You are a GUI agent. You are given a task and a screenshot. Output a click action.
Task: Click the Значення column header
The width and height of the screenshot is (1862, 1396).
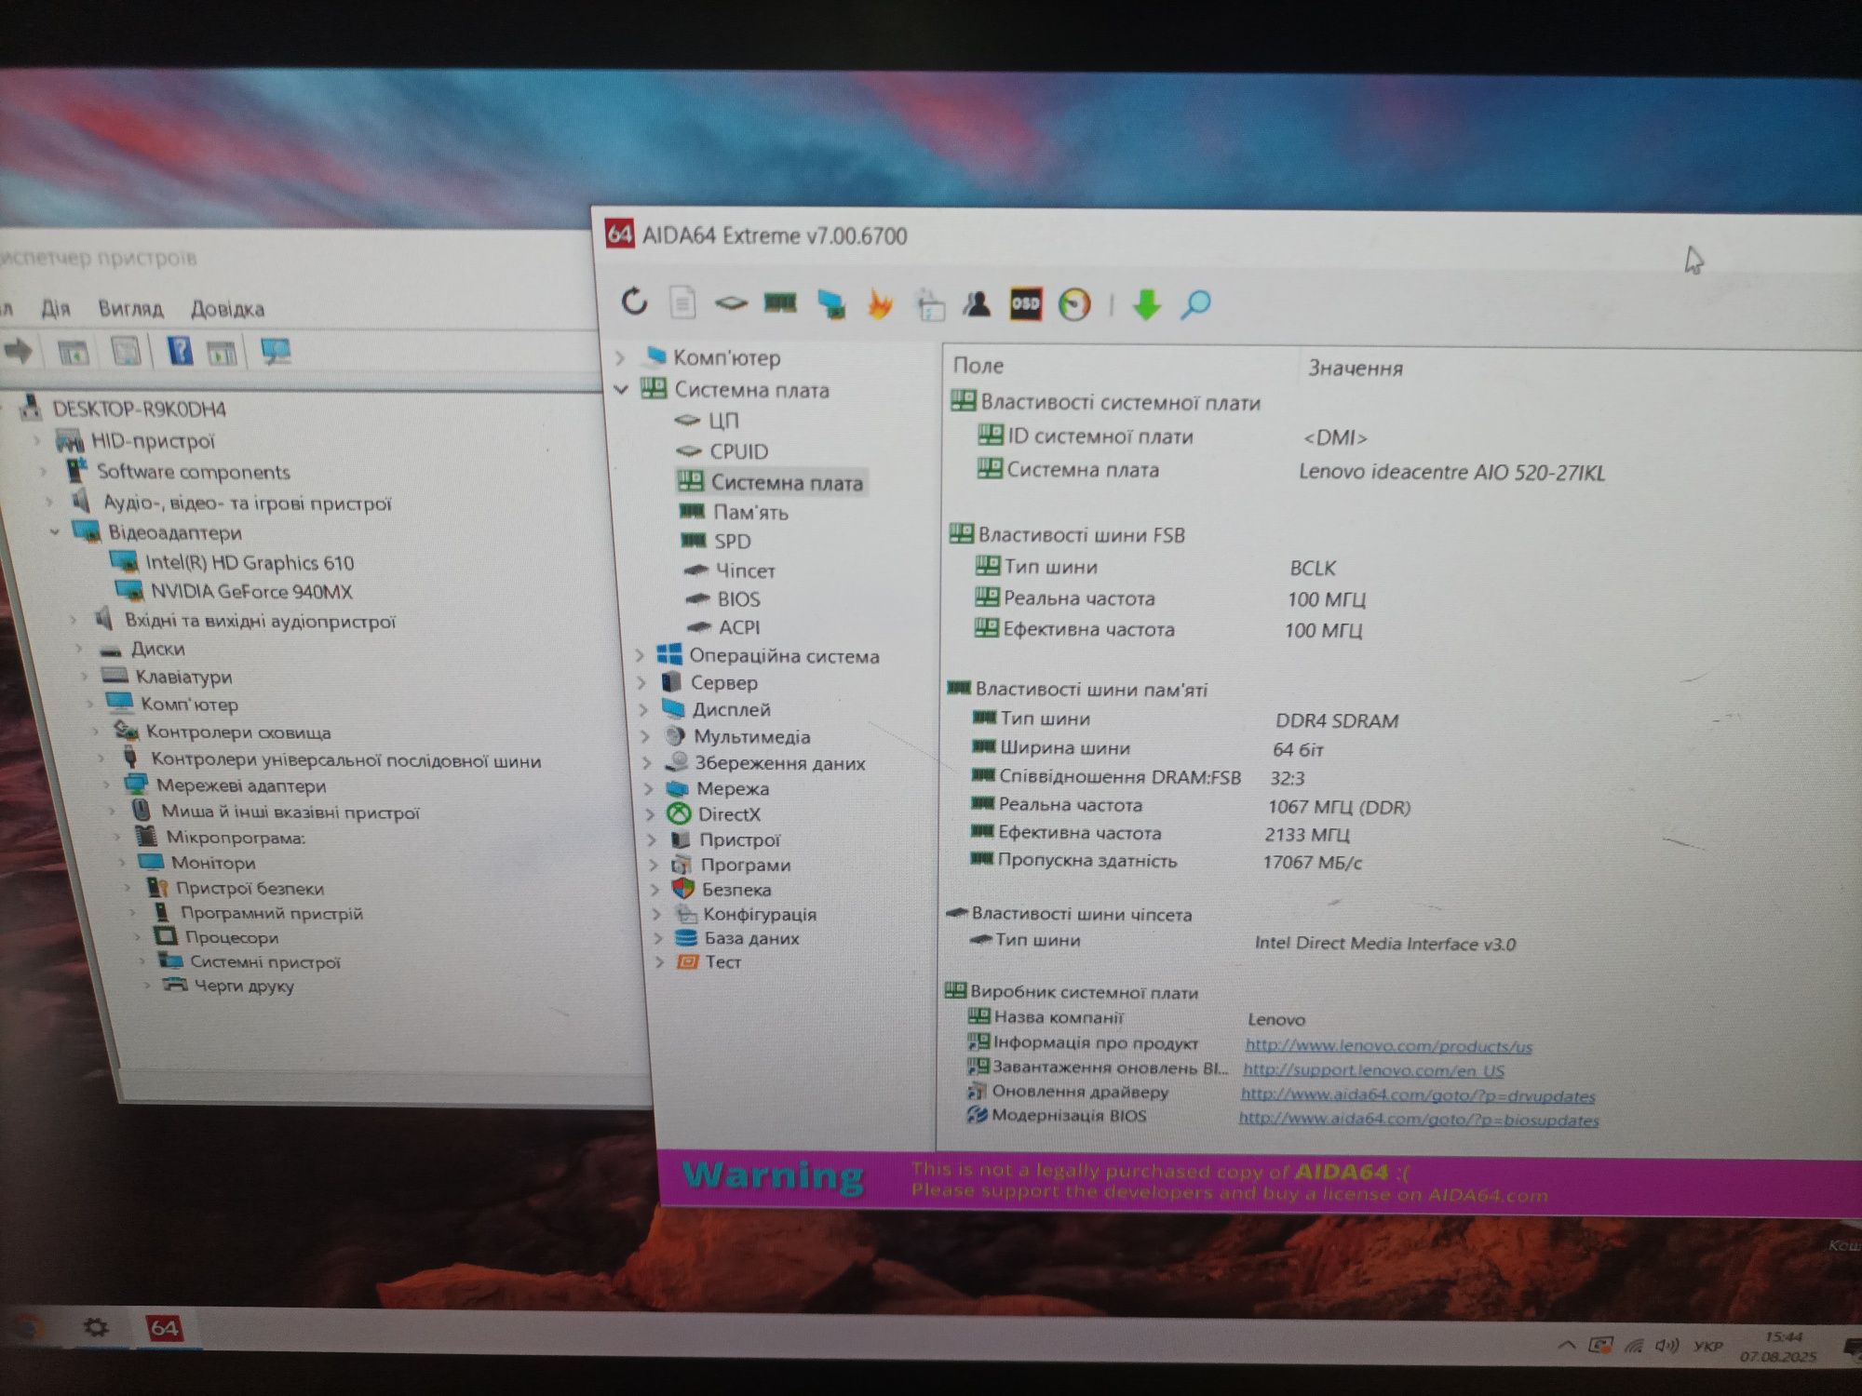pos(1356,369)
